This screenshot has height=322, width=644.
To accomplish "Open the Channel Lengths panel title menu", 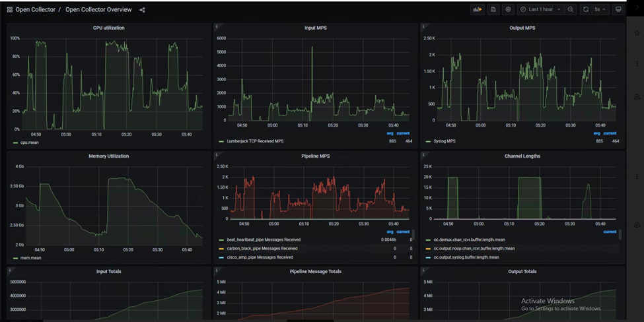I will coord(522,156).
